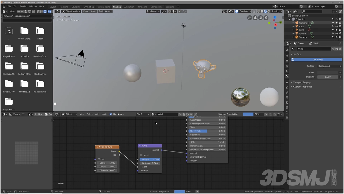Toggle the Overlays button in viewport
Image resolution: width=344 pixels, height=194 pixels.
click(237, 11)
